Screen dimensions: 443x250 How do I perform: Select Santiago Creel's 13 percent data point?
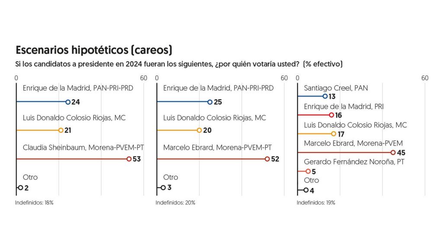coord(325,96)
